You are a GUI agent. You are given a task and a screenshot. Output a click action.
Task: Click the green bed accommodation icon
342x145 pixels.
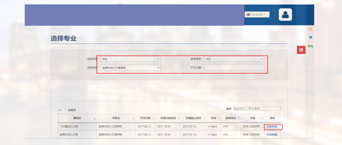pyautogui.click(x=310, y=46)
